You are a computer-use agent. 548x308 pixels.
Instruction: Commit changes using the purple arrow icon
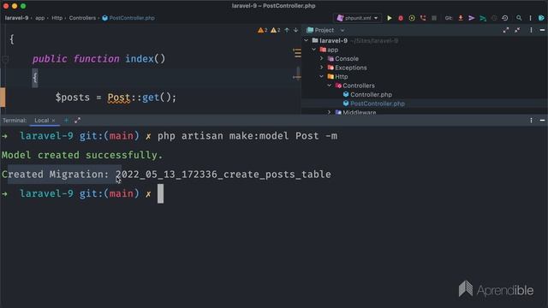click(x=472, y=18)
